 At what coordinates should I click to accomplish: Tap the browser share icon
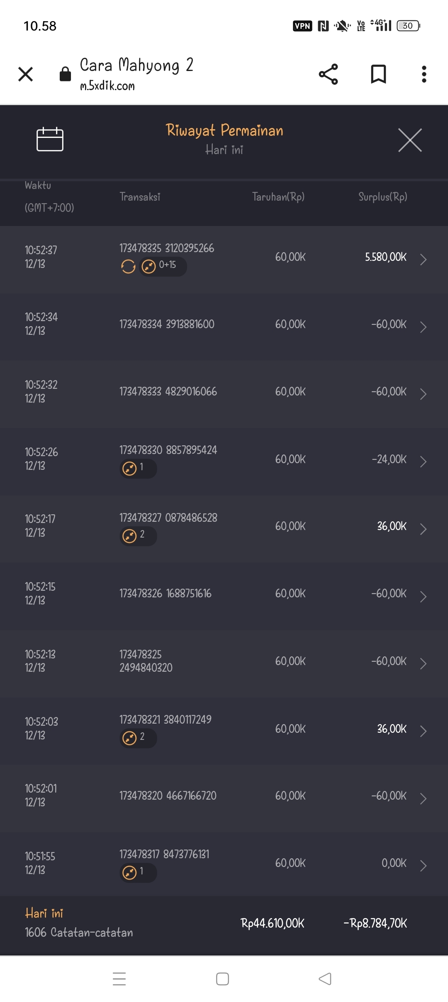[328, 74]
